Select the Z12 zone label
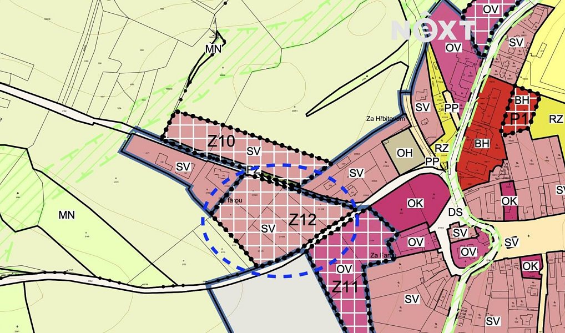The height and width of the screenshot is (333, 565). [x=302, y=219]
